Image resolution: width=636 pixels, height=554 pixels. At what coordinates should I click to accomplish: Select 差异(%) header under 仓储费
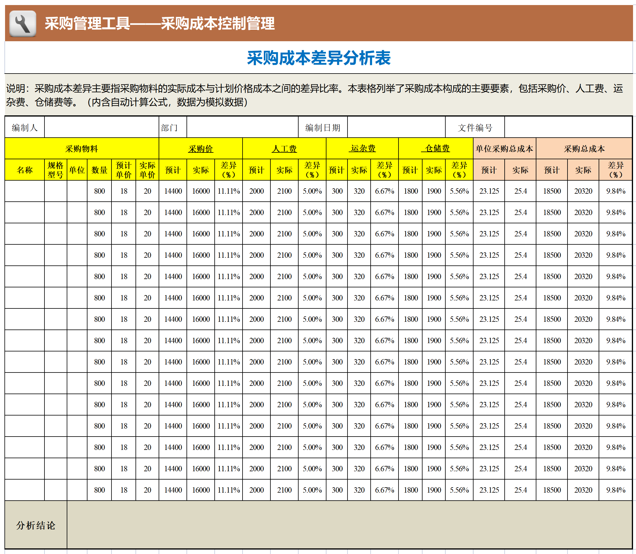tap(459, 170)
